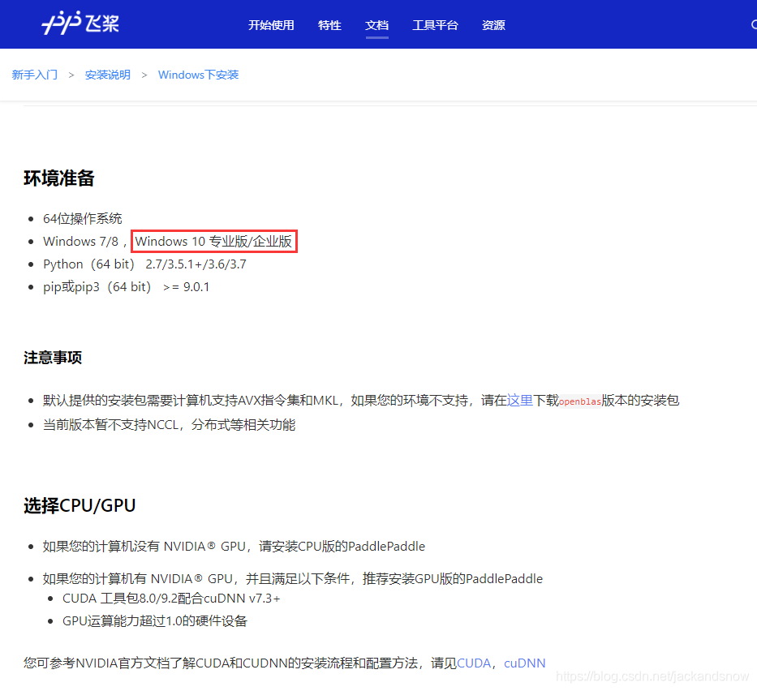Click the Windows下安装 breadcrumb
The height and width of the screenshot is (691, 757).
coord(199,75)
